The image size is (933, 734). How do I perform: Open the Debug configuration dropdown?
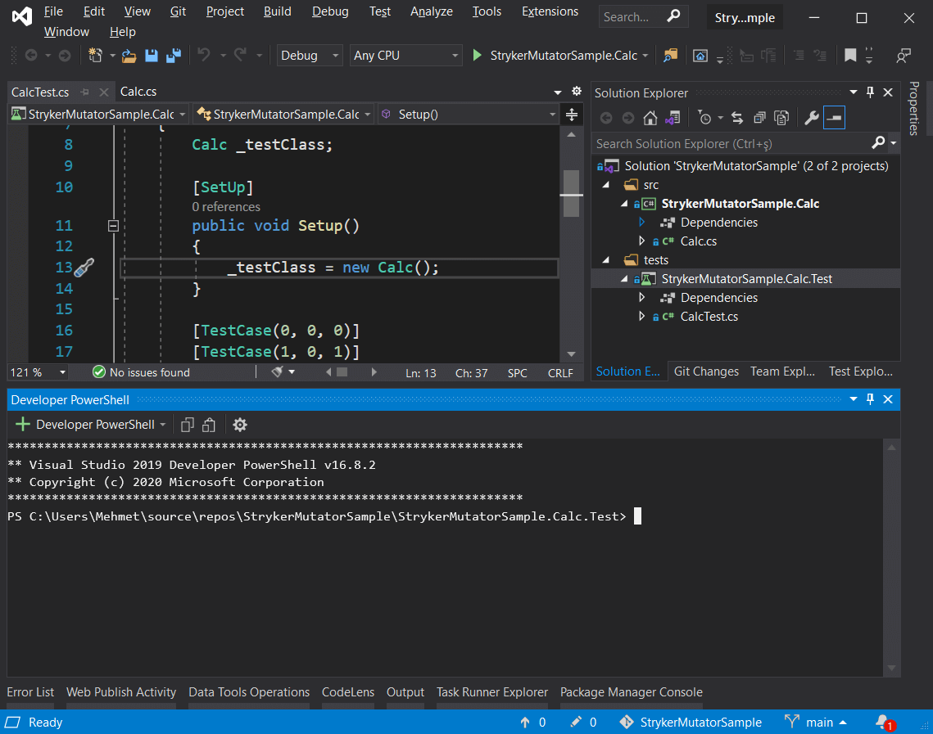click(x=310, y=56)
